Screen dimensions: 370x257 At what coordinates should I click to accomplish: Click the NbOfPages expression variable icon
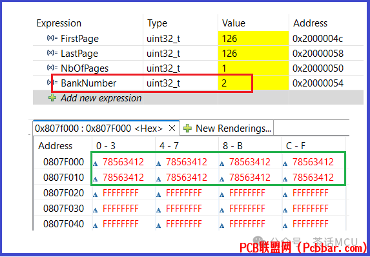pos(52,68)
